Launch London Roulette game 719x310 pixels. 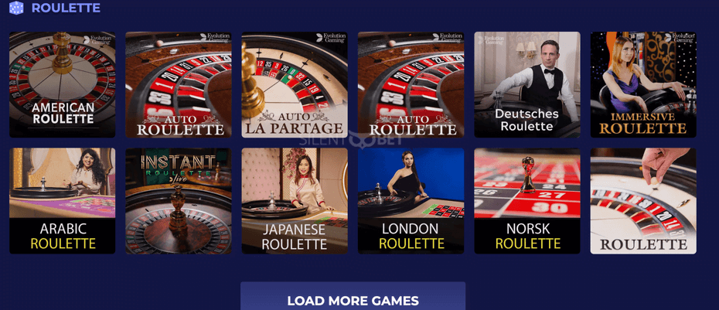pos(411,201)
